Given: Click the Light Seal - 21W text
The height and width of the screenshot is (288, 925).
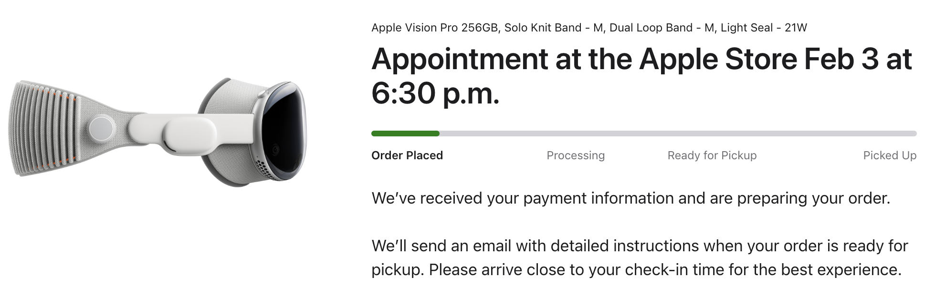Looking at the screenshot, I should click(x=763, y=28).
